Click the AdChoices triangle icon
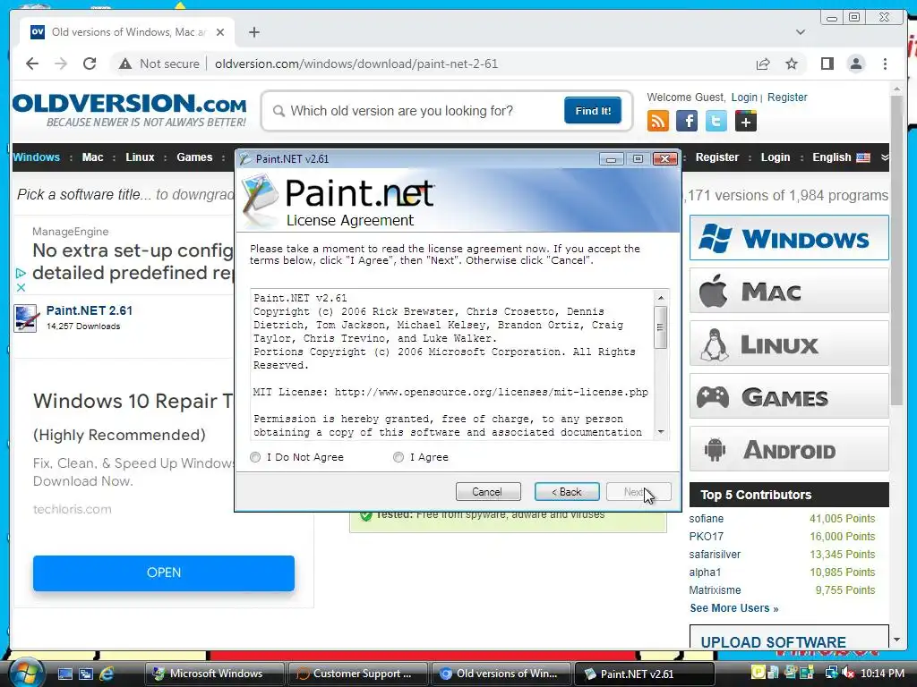This screenshot has height=687, width=917. tap(21, 273)
